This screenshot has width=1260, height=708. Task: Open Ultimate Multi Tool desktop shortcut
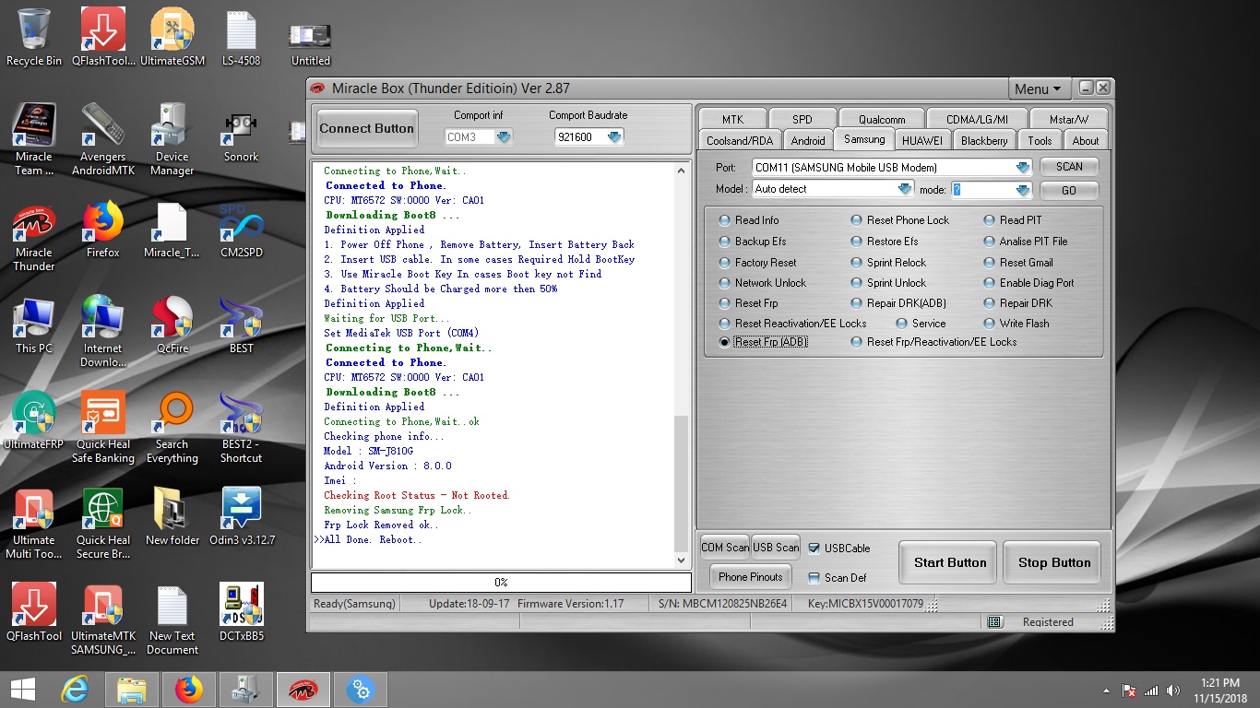point(34,524)
